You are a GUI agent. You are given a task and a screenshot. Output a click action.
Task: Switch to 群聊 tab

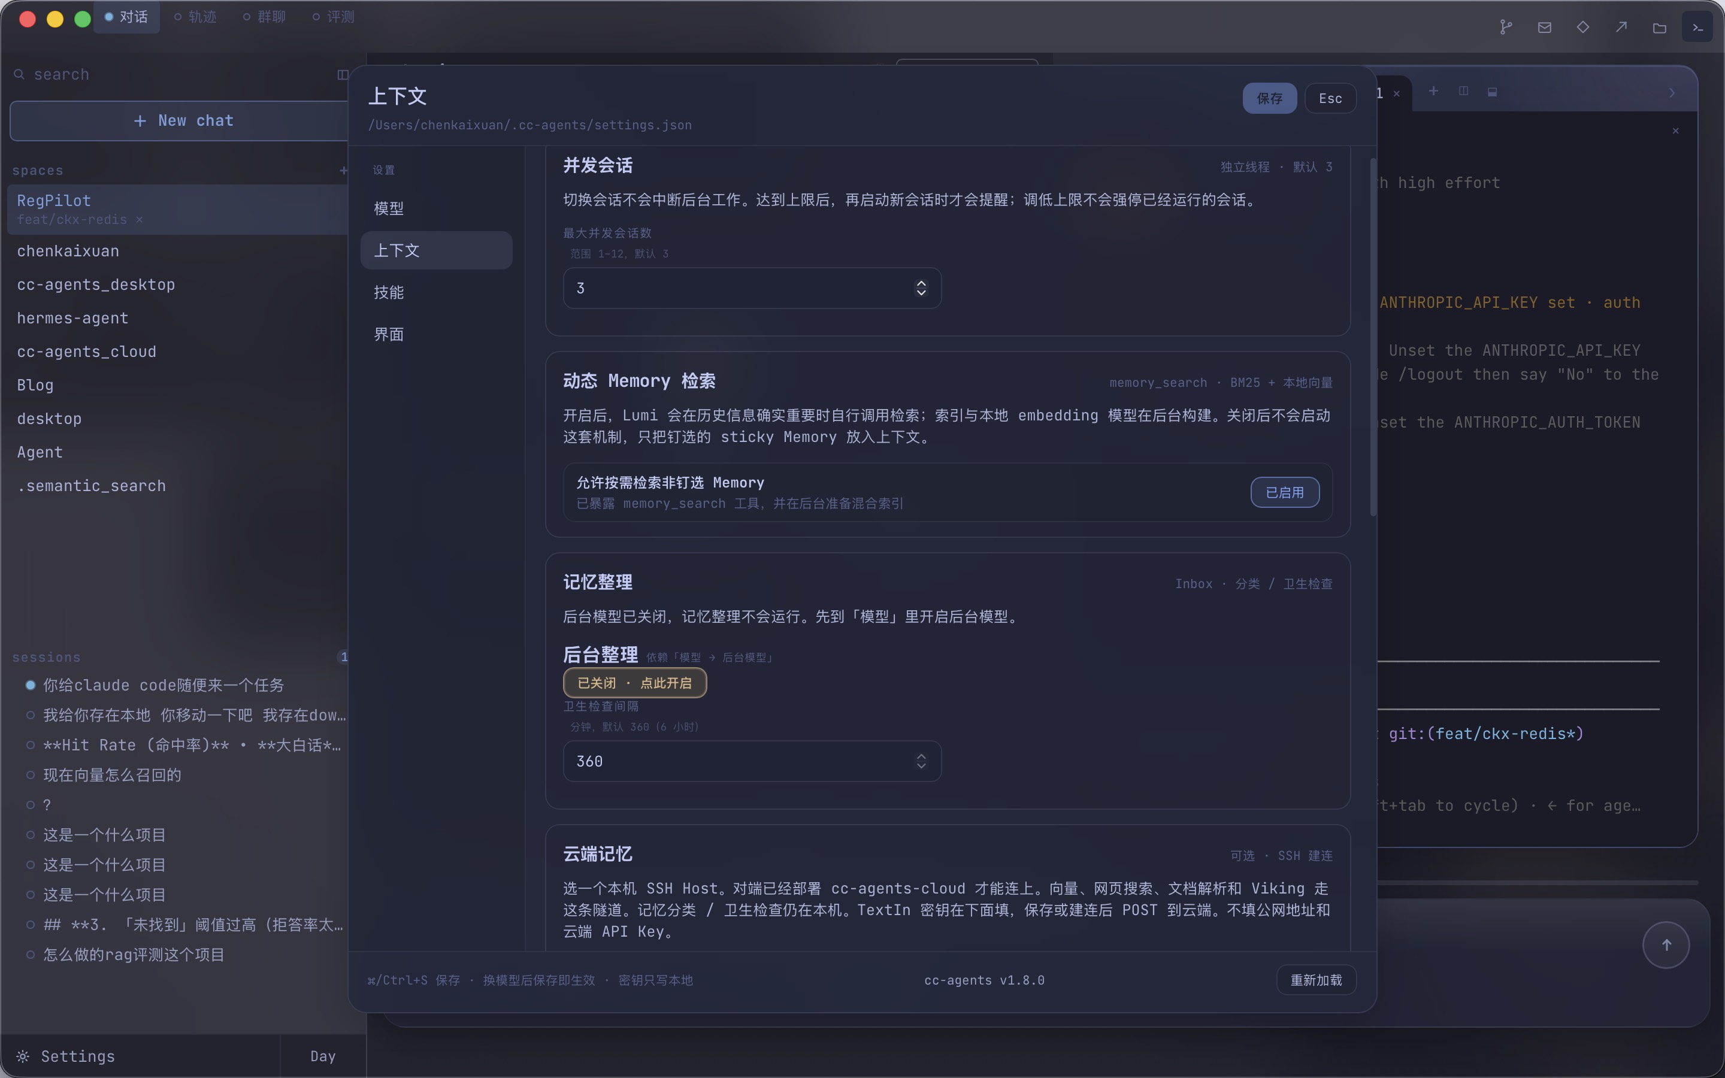pyautogui.click(x=265, y=17)
